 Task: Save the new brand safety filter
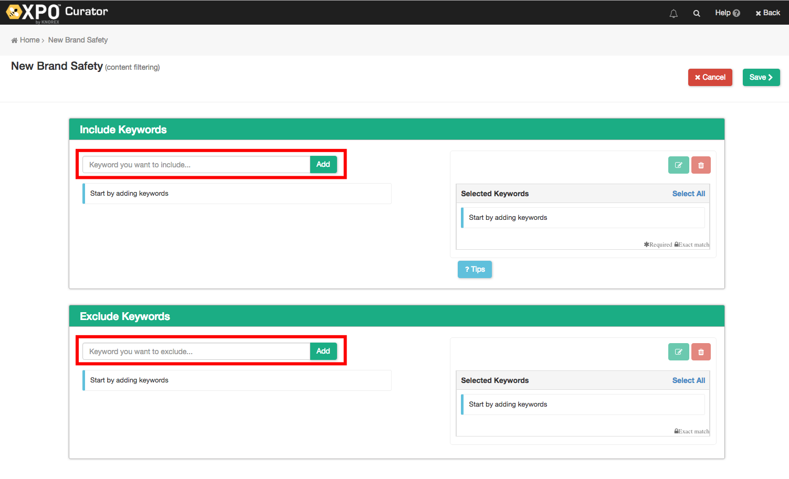point(761,77)
